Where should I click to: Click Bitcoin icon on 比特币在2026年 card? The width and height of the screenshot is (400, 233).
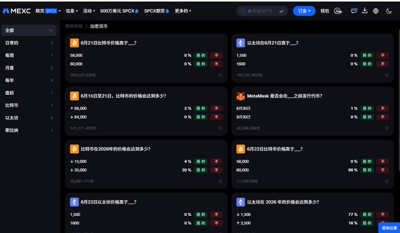pyautogui.click(x=74, y=149)
